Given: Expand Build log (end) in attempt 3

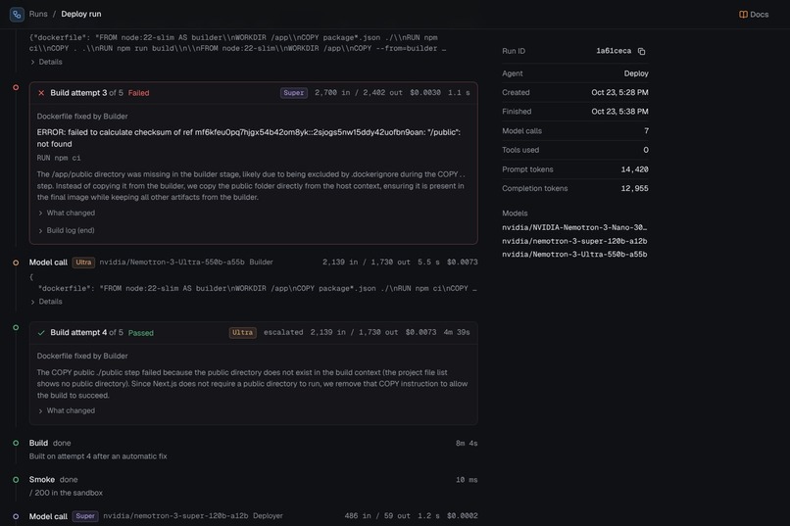Looking at the screenshot, I should pyautogui.click(x=67, y=230).
